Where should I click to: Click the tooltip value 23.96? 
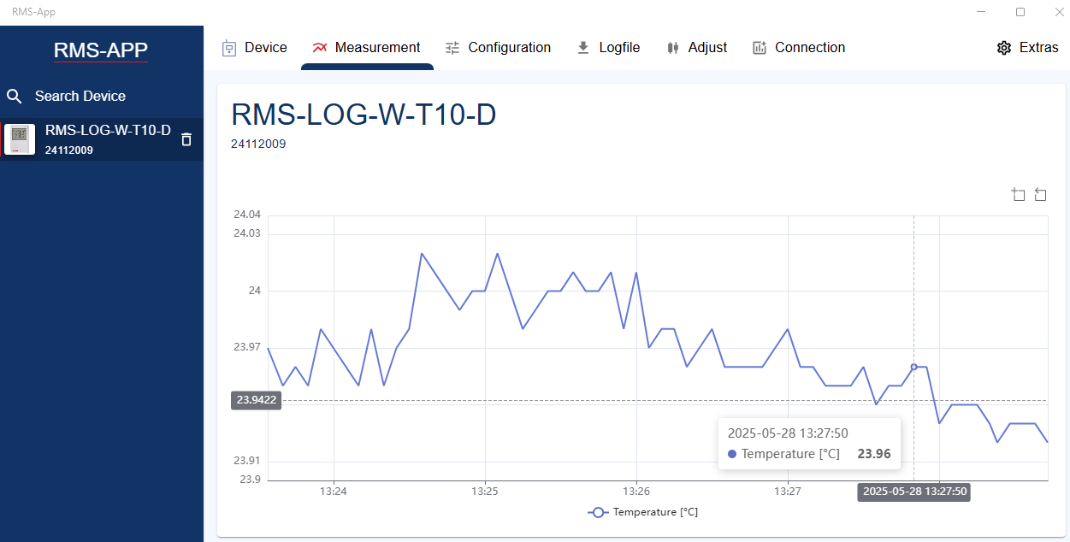[x=874, y=454]
